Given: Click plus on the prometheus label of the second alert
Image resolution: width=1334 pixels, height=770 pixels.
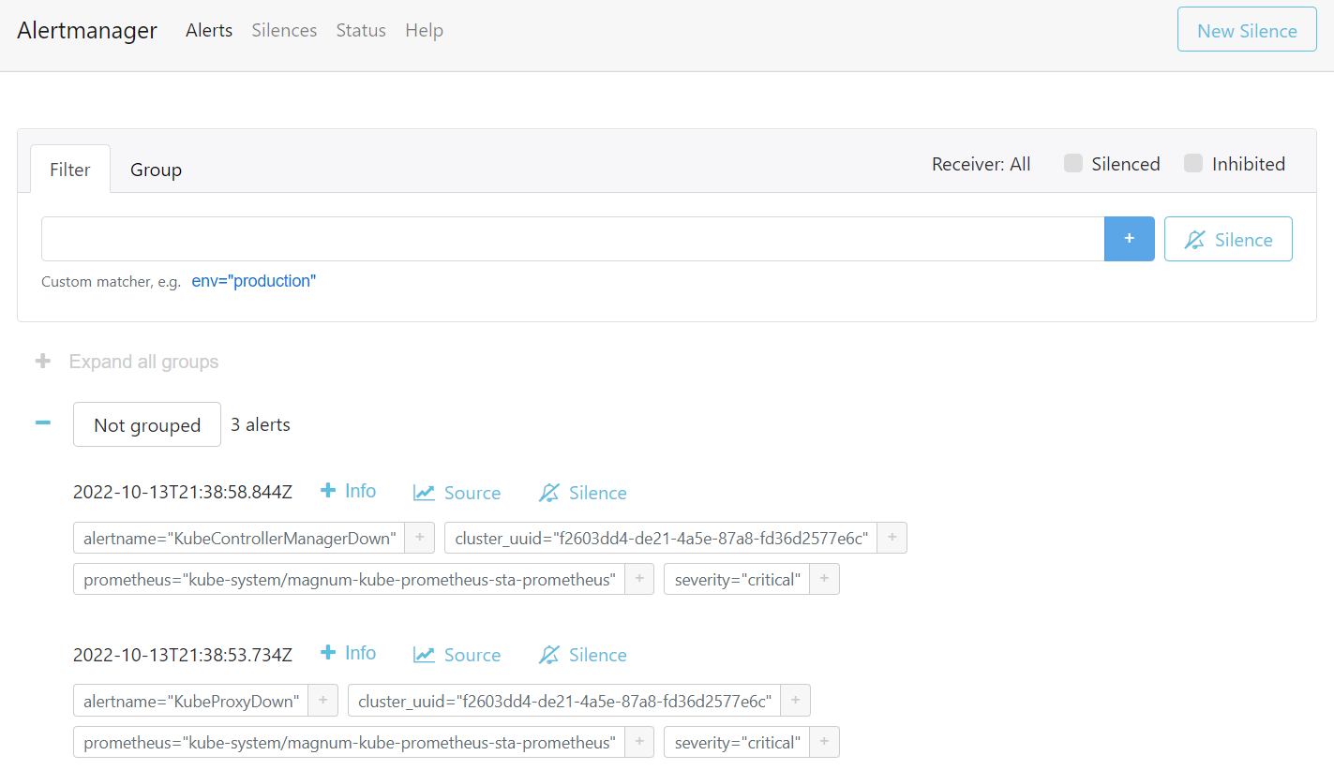Looking at the screenshot, I should [638, 742].
